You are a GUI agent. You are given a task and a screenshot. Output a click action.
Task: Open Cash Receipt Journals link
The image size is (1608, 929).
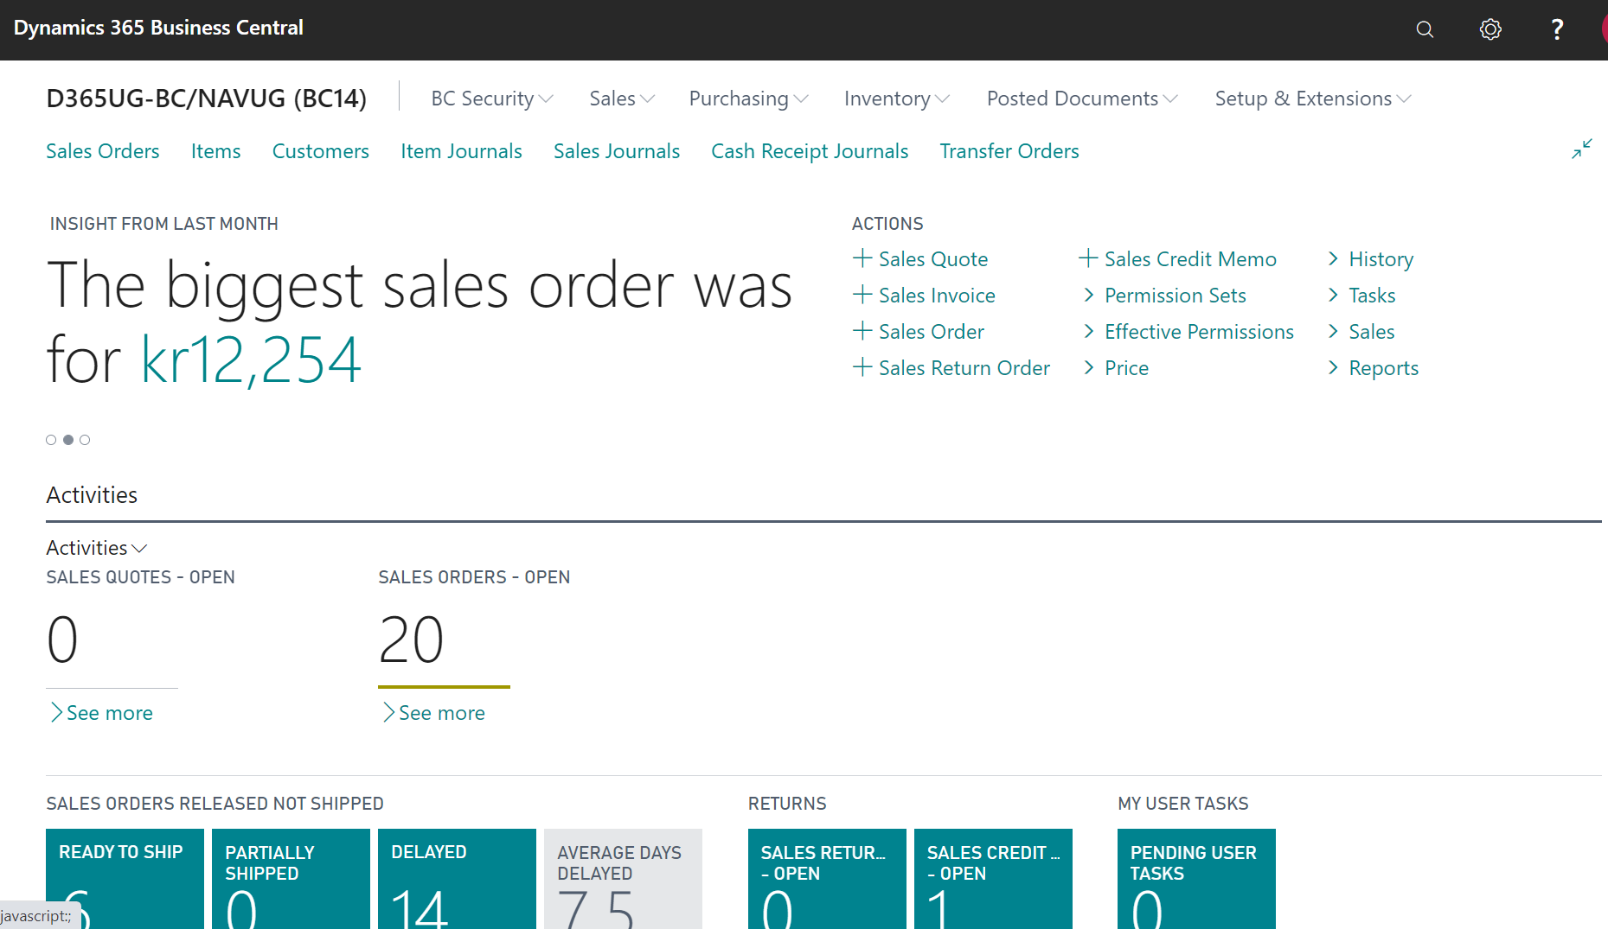(810, 151)
